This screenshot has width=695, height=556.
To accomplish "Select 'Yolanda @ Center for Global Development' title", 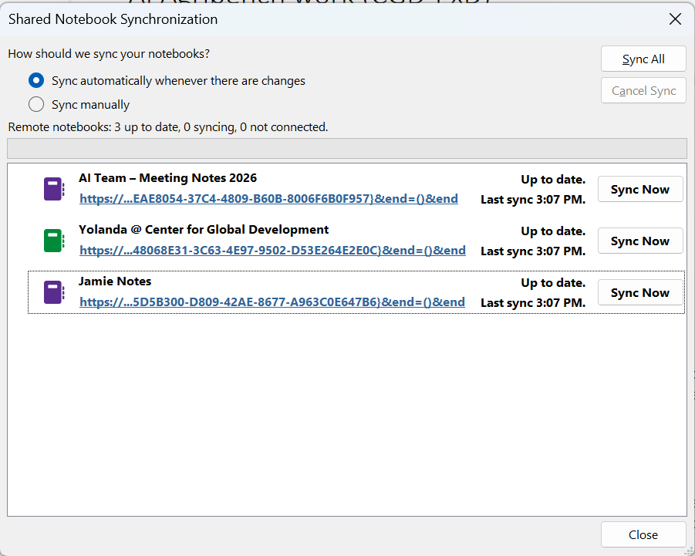I will coord(204,230).
